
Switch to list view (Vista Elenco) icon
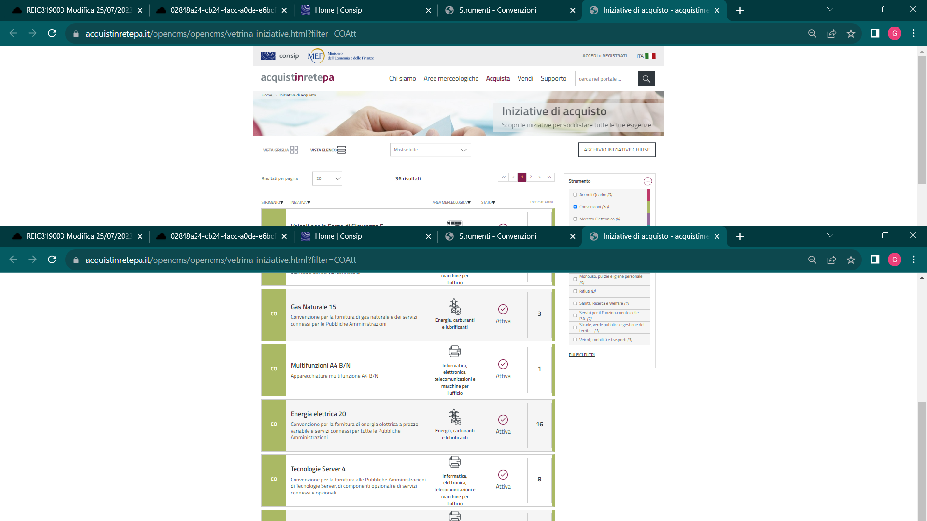(342, 150)
